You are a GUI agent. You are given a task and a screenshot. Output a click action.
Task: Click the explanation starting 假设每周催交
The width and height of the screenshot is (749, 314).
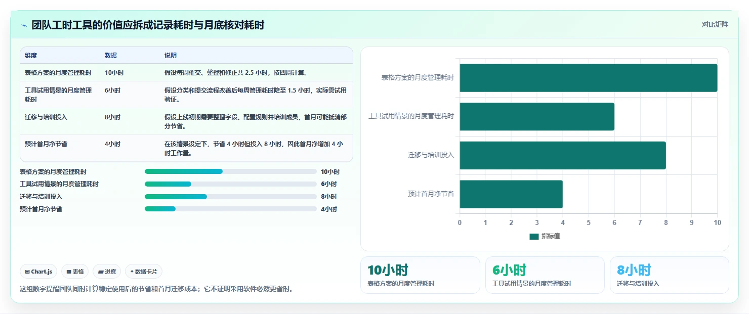(x=236, y=73)
